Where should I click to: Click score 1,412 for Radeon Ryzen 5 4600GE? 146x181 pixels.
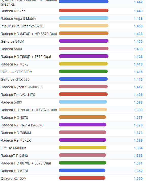(x=138, y=87)
